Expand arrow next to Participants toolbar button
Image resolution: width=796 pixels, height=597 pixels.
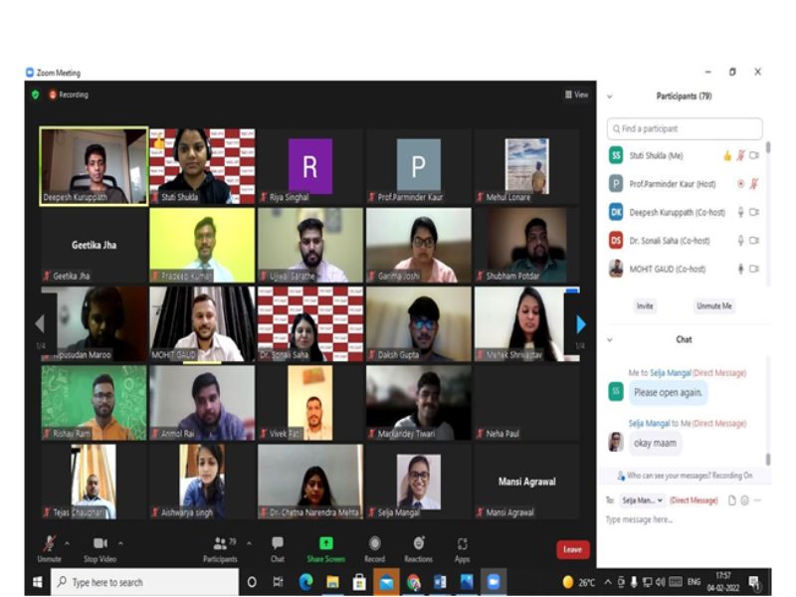click(x=250, y=543)
